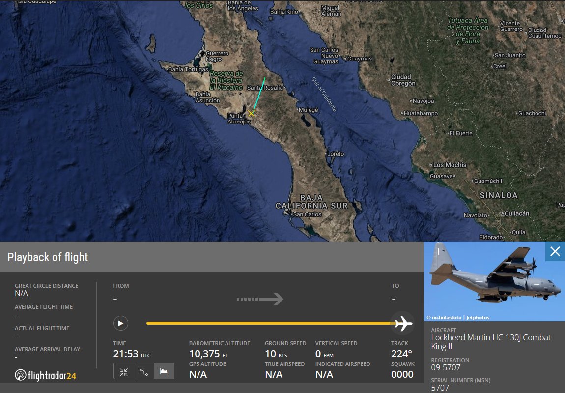This screenshot has height=393, width=565.
Task: Click the Guasave map label
Action: (x=441, y=176)
